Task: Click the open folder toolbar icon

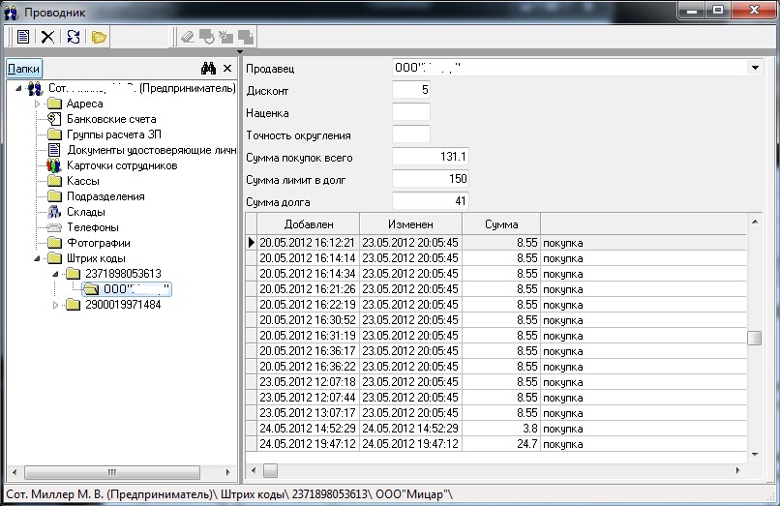Action: tap(99, 37)
